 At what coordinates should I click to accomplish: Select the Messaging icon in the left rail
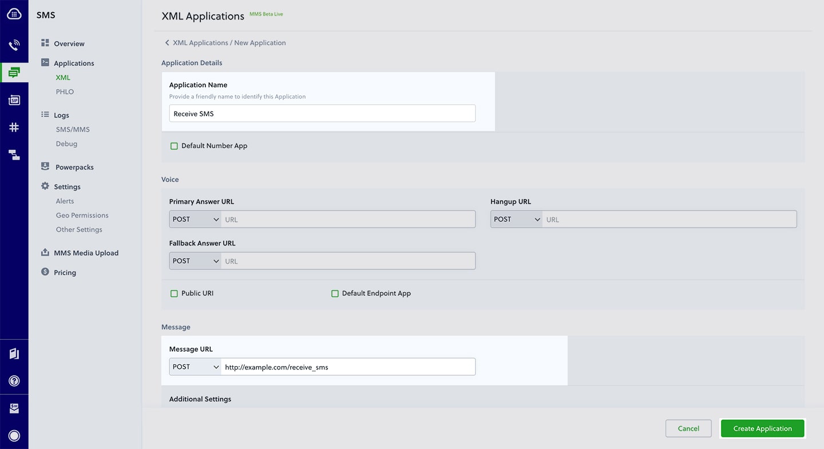pyautogui.click(x=14, y=72)
